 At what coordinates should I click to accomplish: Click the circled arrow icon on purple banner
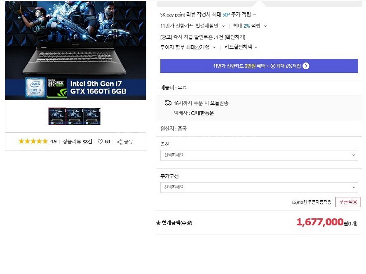306,66
